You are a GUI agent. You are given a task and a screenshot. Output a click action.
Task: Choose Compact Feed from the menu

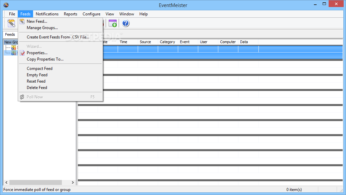coord(60,69)
